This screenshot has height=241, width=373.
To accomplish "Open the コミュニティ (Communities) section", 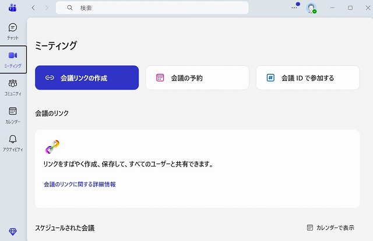I will [x=13, y=87].
